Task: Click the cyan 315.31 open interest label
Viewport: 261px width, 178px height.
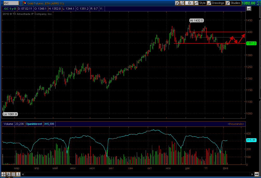Action: [x=251, y=140]
